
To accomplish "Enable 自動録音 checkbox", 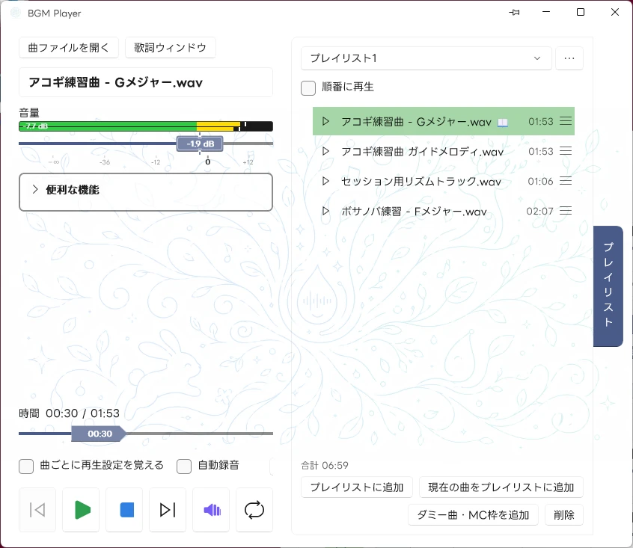I will [x=184, y=467].
